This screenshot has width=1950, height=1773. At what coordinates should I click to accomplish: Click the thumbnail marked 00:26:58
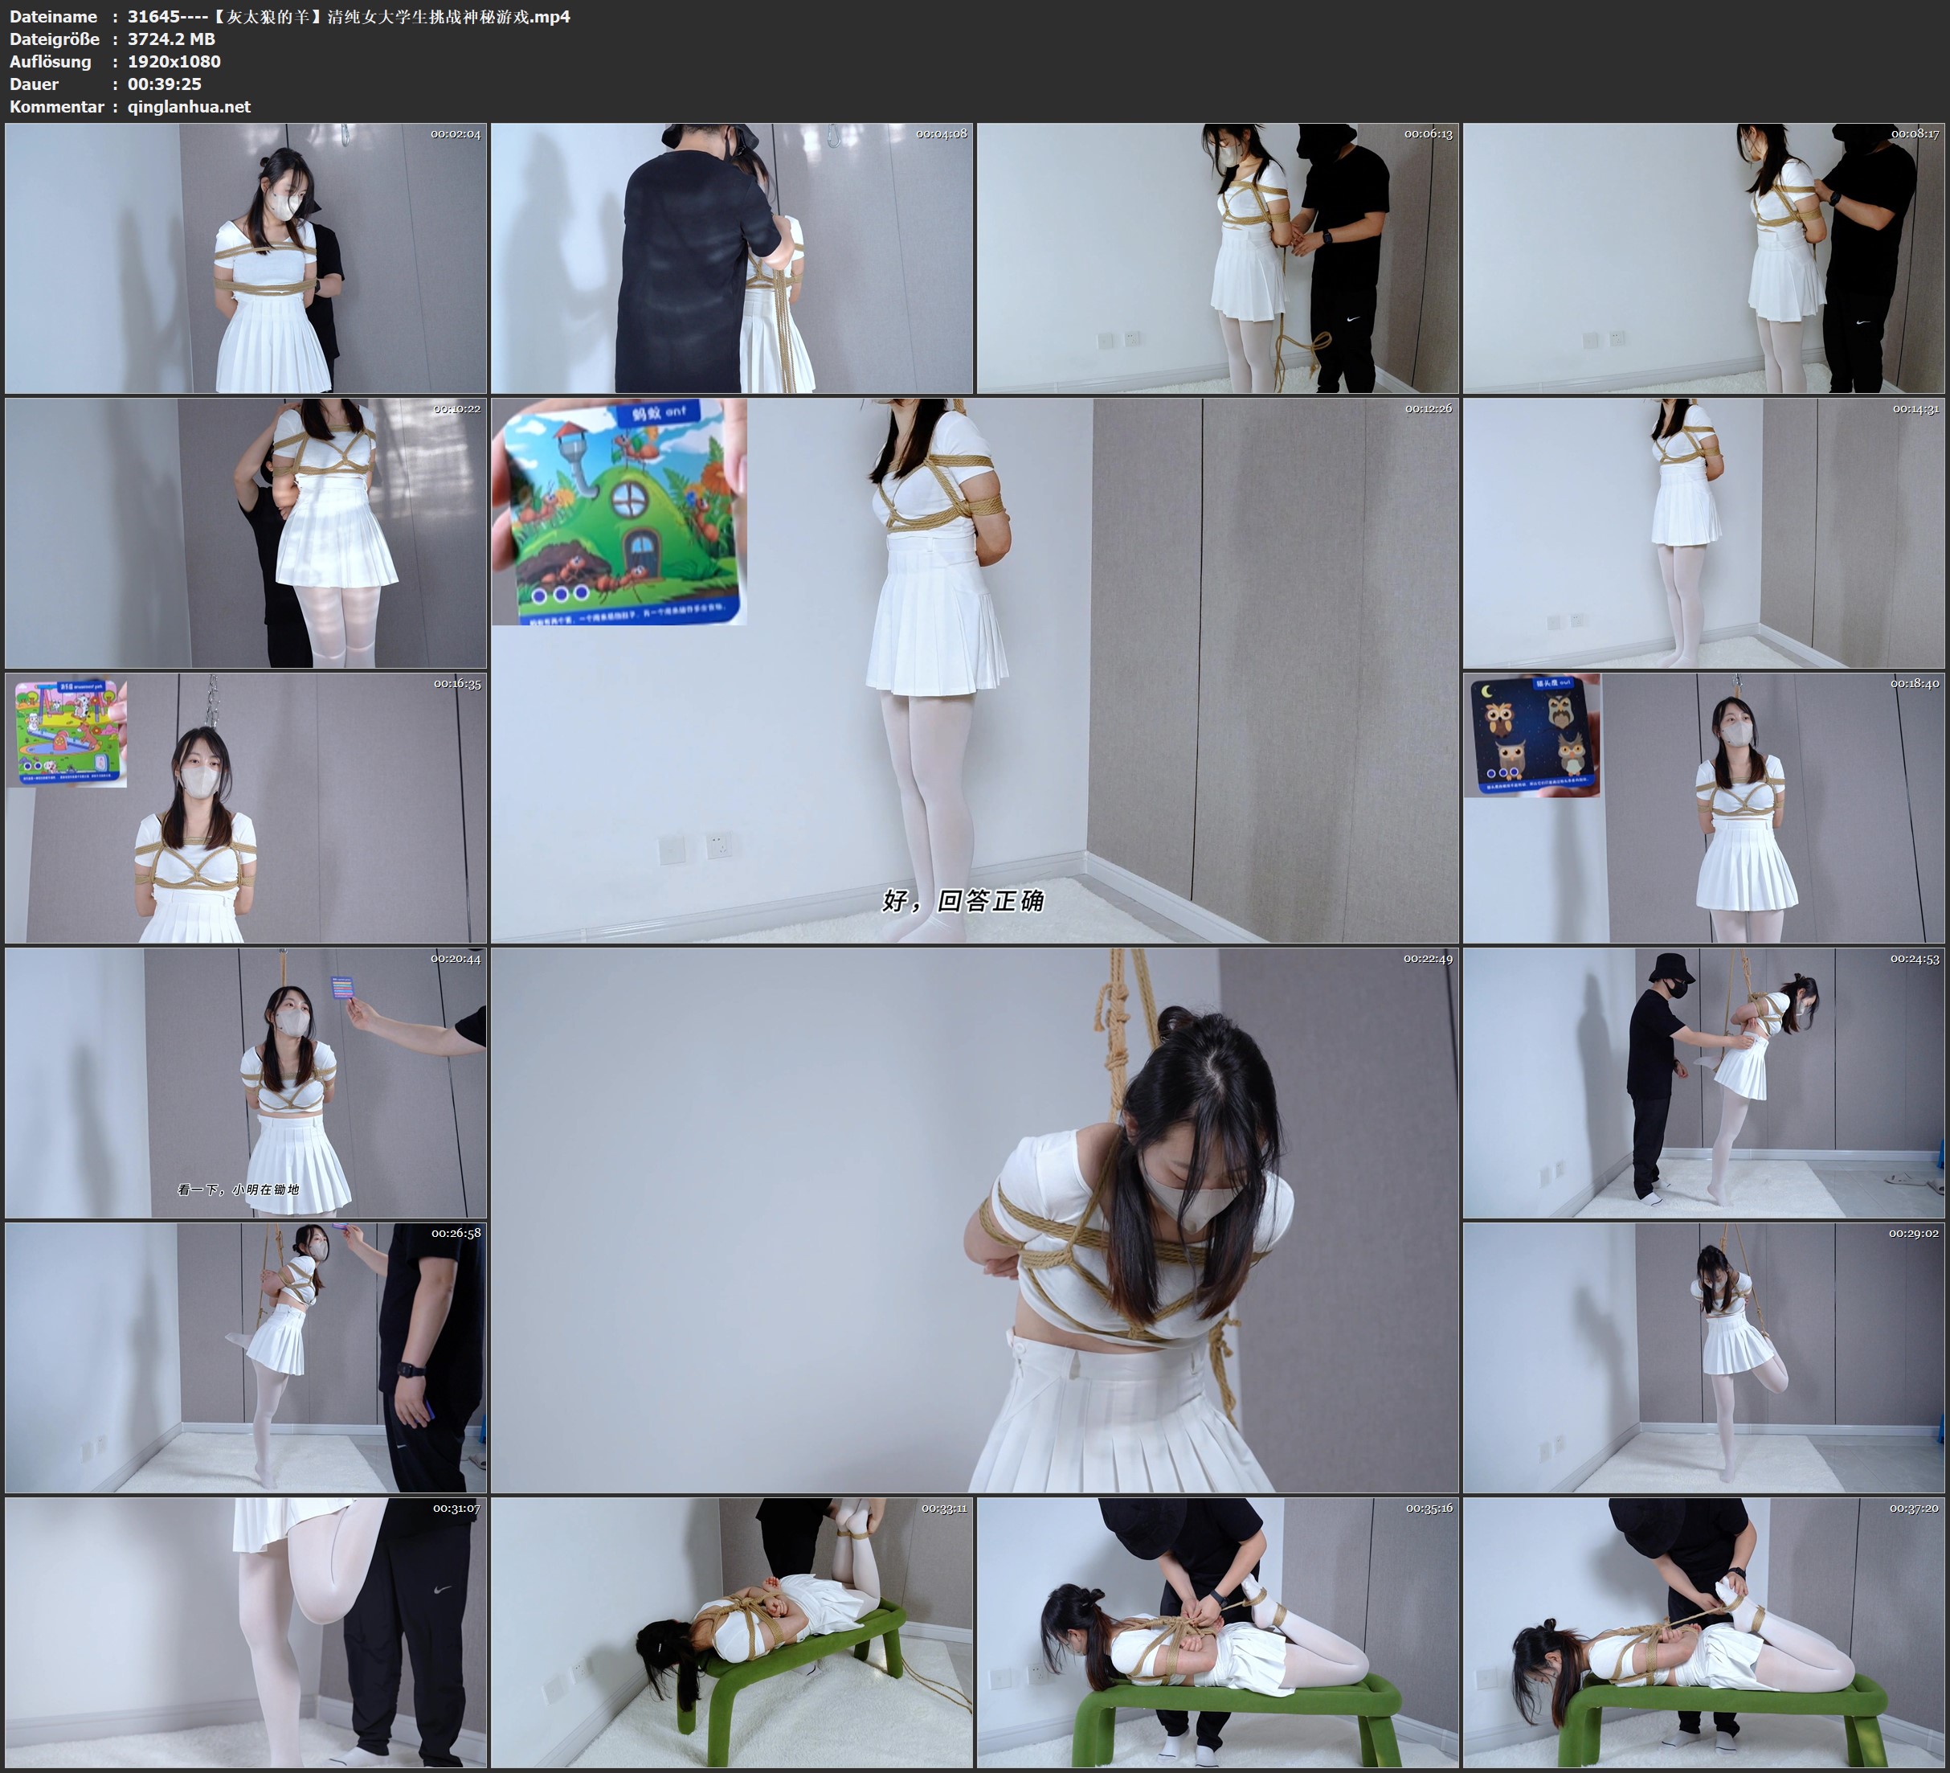coord(246,1357)
